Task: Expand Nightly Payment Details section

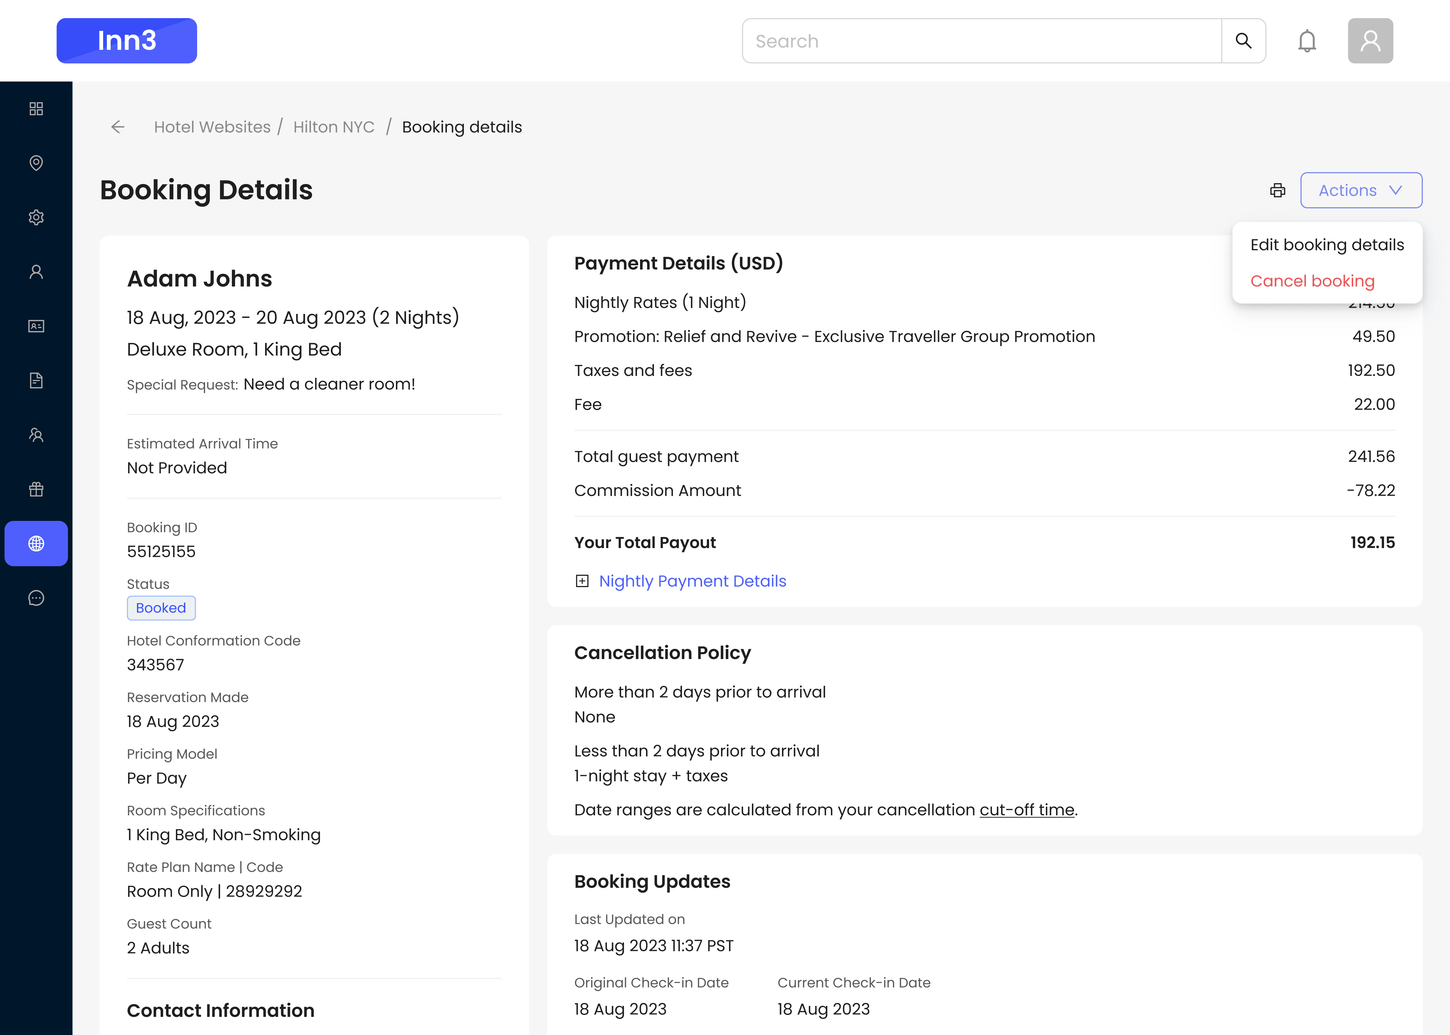Action: tap(692, 581)
